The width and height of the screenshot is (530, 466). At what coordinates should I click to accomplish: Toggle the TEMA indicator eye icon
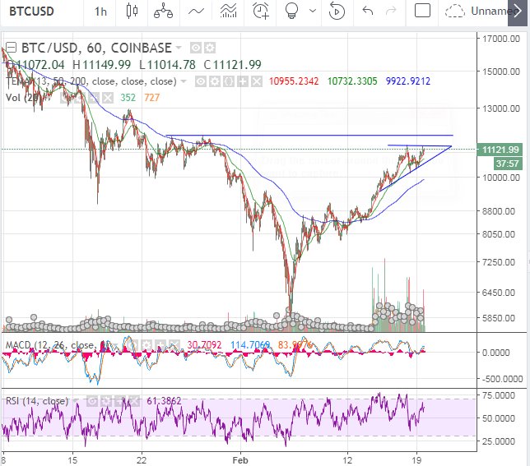(x=201, y=81)
